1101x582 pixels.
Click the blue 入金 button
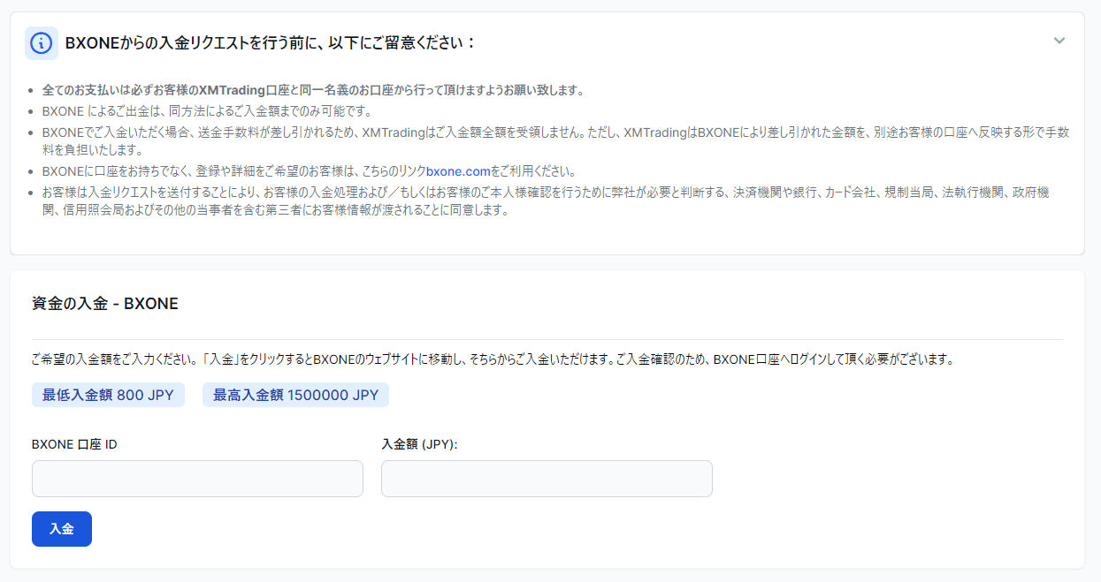[x=62, y=529]
